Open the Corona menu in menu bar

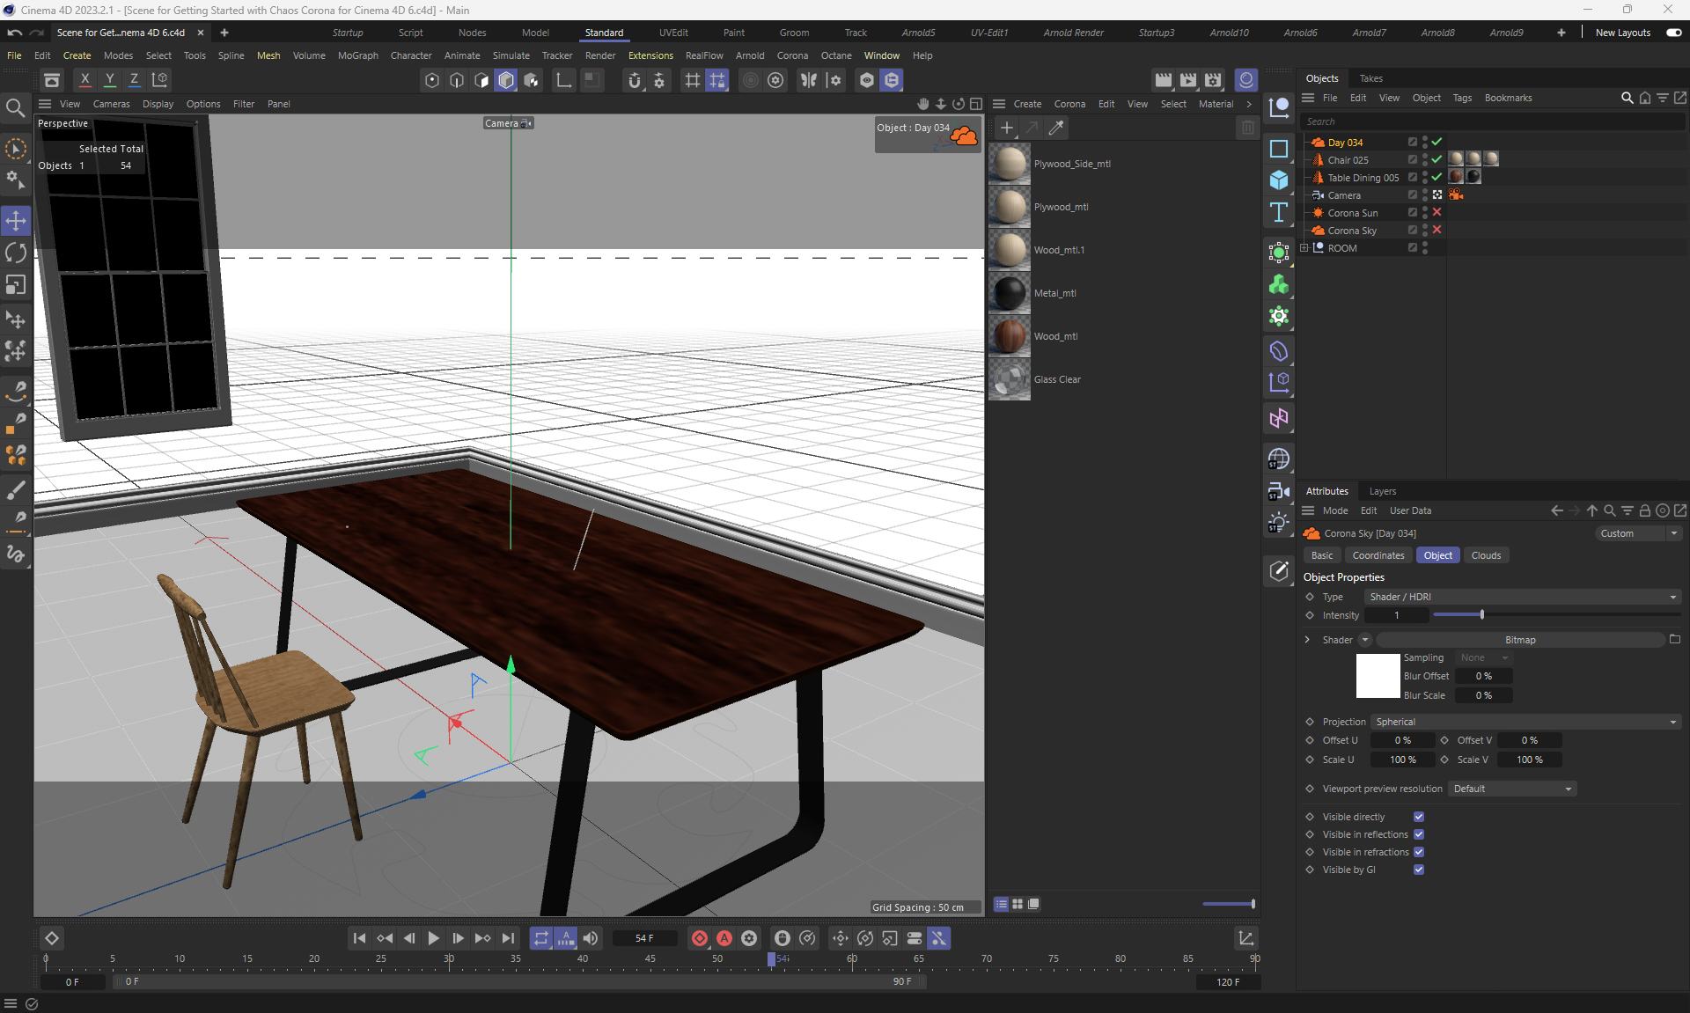(x=791, y=55)
